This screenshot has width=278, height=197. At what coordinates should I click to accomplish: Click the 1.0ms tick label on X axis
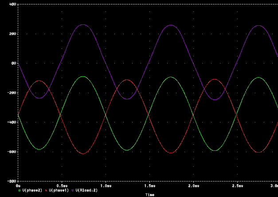(106, 185)
